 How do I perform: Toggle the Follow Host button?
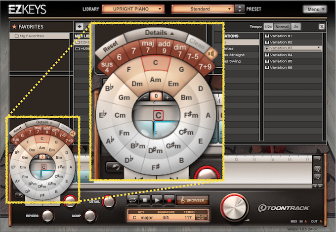tap(201, 217)
